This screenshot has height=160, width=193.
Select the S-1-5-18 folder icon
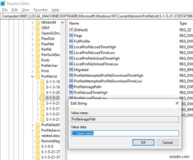(x=42, y=82)
